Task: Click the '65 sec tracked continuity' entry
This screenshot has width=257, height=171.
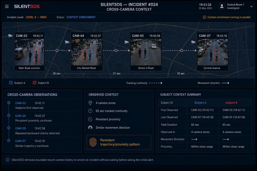Action: pos(112,111)
